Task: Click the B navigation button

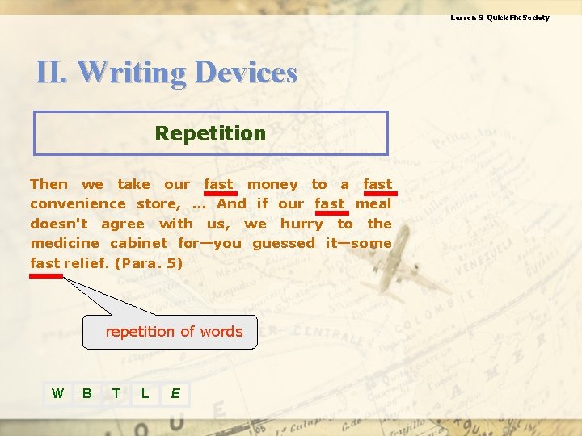Action: tap(87, 393)
